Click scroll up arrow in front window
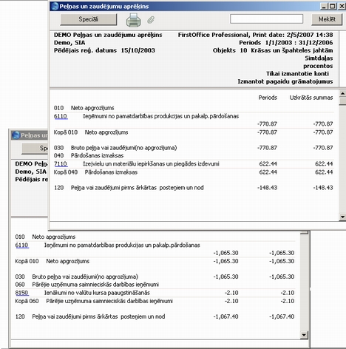 click(342, 93)
